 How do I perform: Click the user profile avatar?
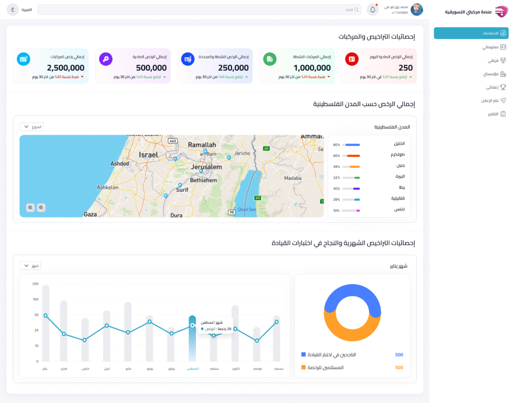(x=417, y=10)
